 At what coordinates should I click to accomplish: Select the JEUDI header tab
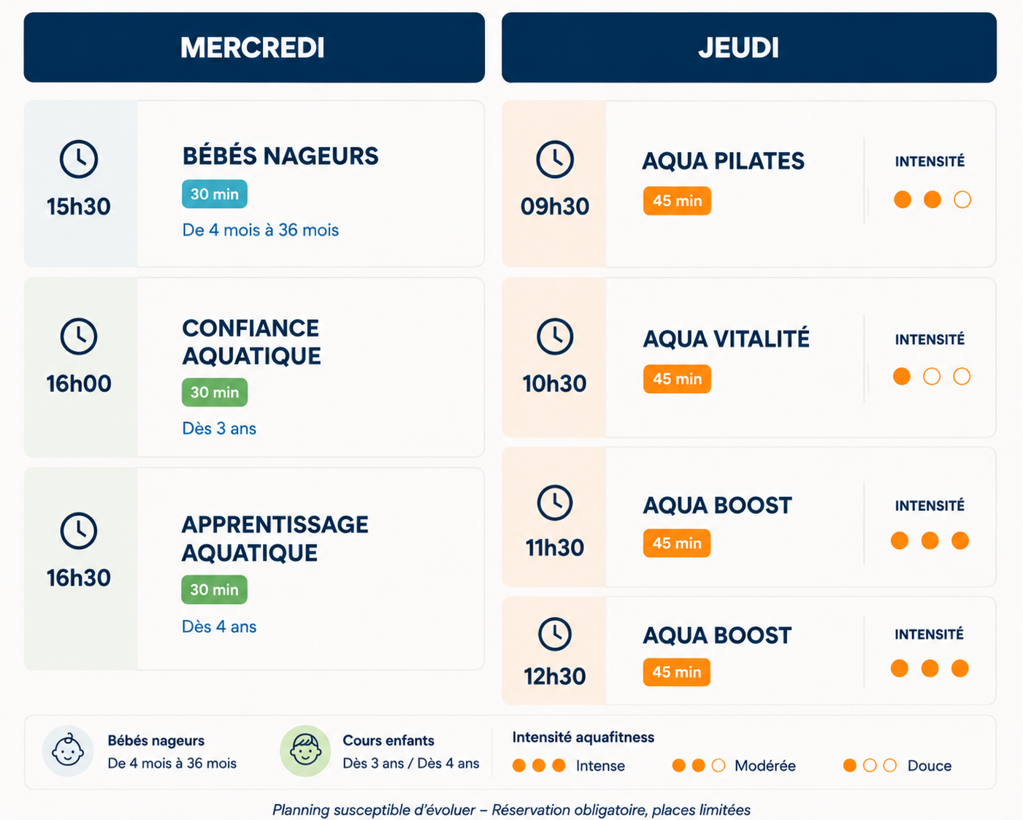[x=749, y=47]
